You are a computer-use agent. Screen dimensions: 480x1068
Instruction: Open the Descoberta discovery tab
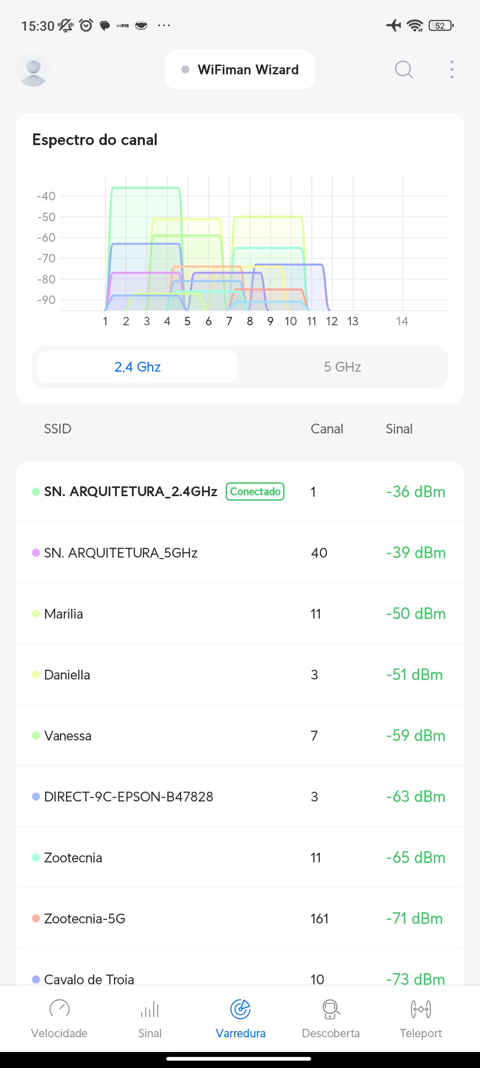(x=331, y=1018)
